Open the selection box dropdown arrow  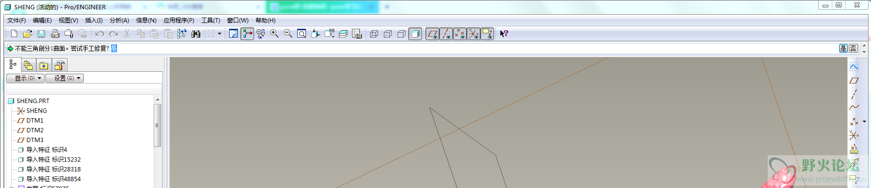coord(219,34)
